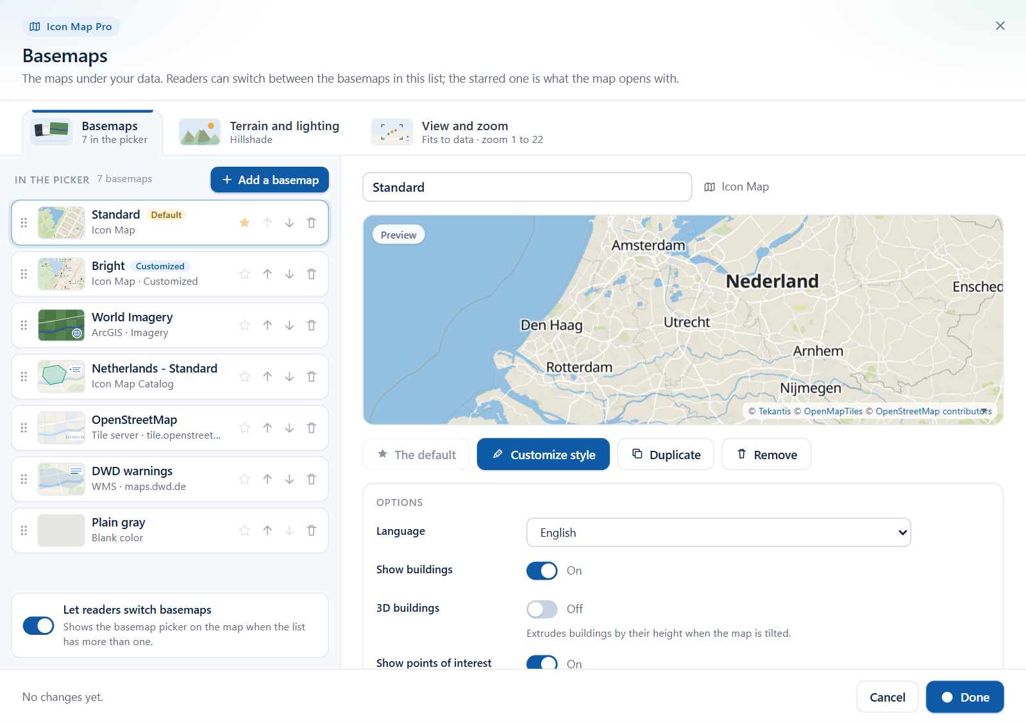Star the OpenStreetMap basemap
This screenshot has width=1026, height=724.
point(244,428)
